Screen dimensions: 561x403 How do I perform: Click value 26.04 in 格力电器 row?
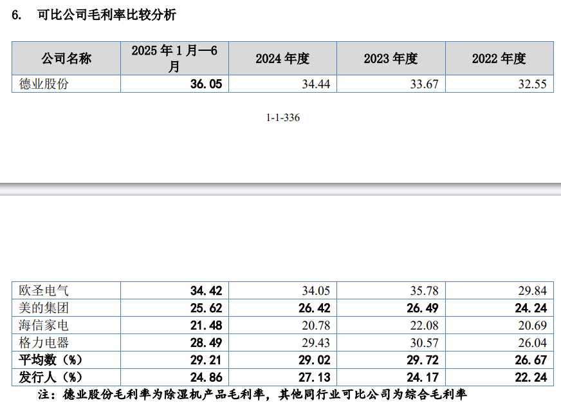click(x=533, y=342)
